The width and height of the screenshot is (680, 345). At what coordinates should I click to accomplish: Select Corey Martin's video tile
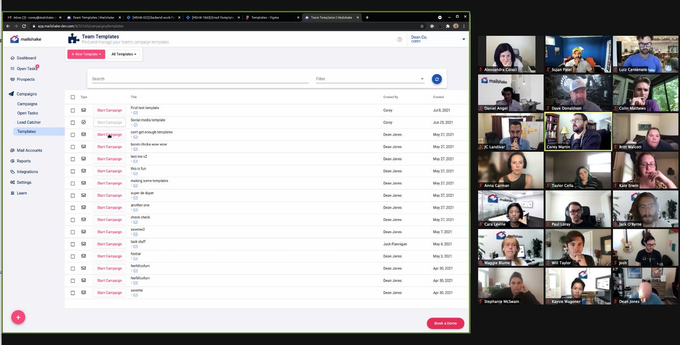pyautogui.click(x=578, y=131)
